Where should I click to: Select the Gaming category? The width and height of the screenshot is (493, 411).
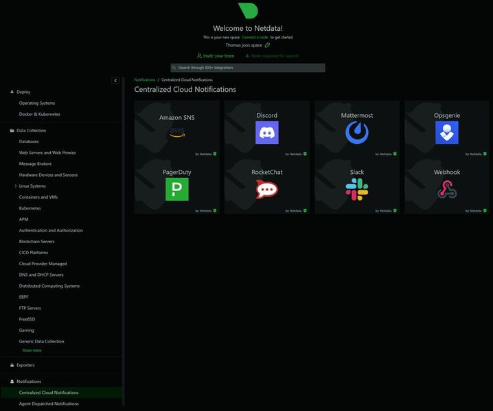(26, 330)
